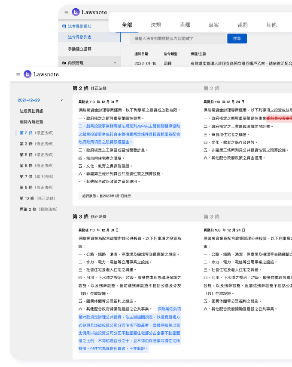Switch to the 法規 tab
This screenshot has height=367, width=292.
pos(156,25)
